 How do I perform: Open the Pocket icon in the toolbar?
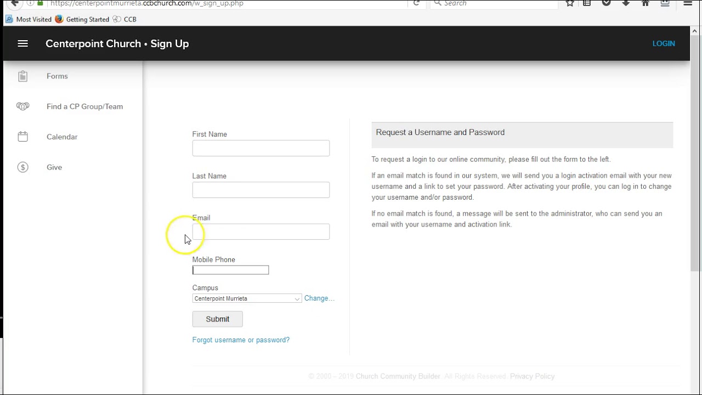pyautogui.click(x=606, y=3)
